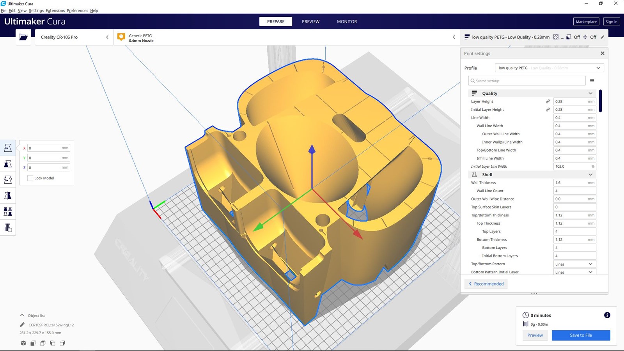
Task: Open the Edit menu
Action: 12,11
